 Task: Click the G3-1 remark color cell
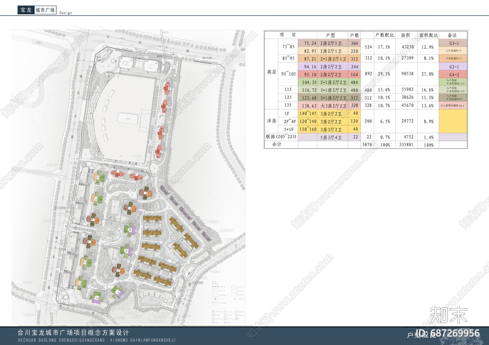point(453,43)
